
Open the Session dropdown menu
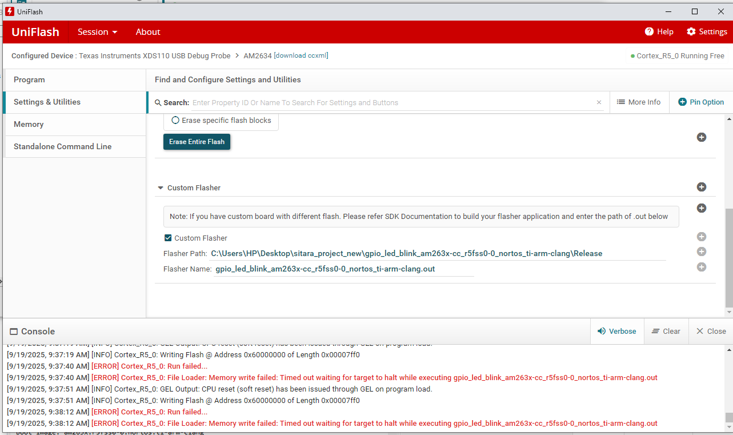click(x=98, y=32)
